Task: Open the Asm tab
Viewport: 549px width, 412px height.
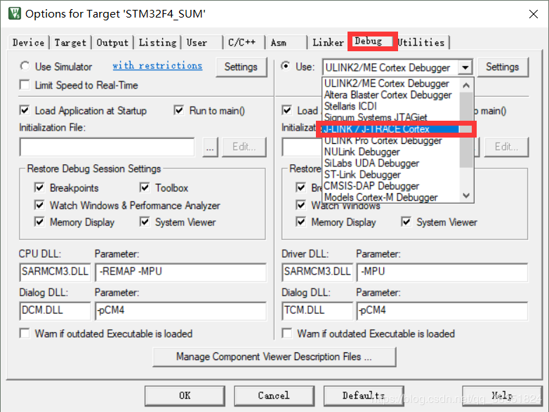Action: tap(286, 43)
